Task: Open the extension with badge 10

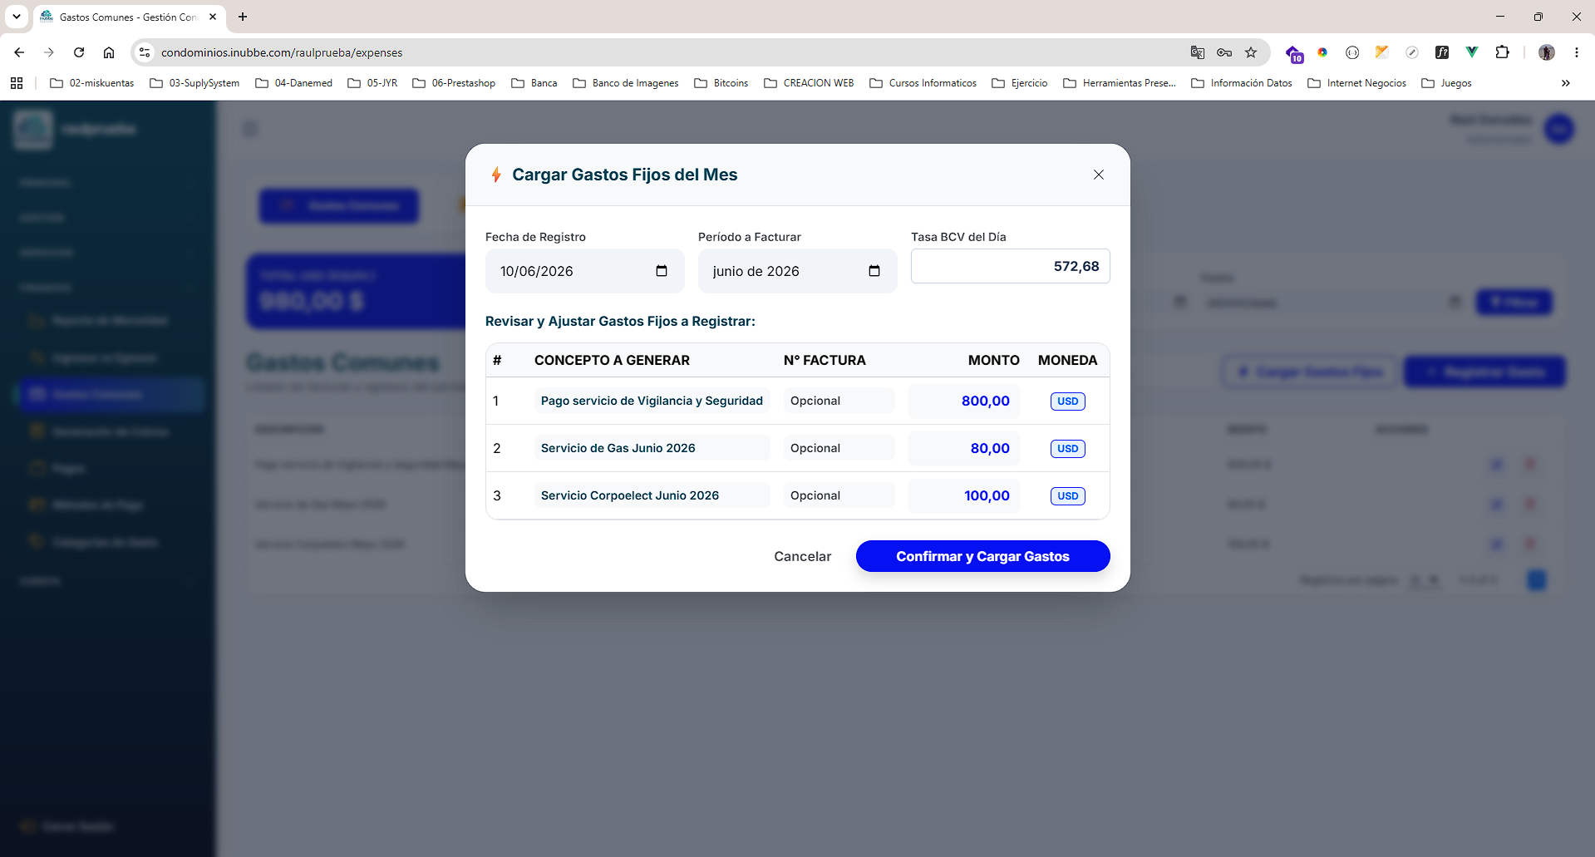Action: point(1294,54)
